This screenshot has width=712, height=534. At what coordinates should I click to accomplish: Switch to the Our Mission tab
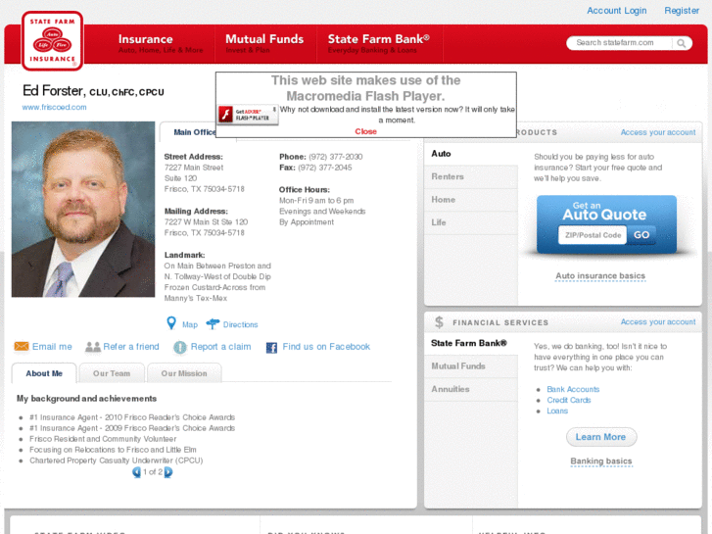(x=184, y=373)
